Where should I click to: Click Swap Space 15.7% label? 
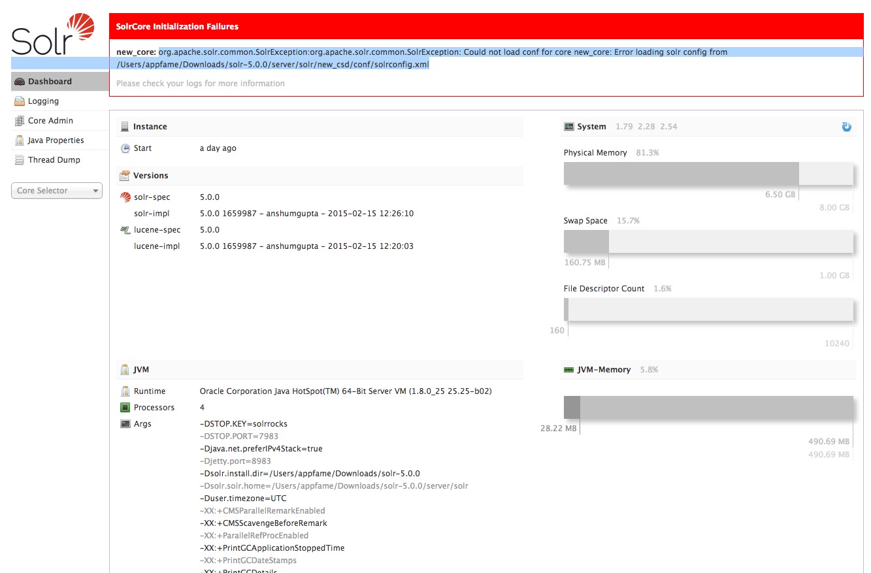tap(602, 221)
